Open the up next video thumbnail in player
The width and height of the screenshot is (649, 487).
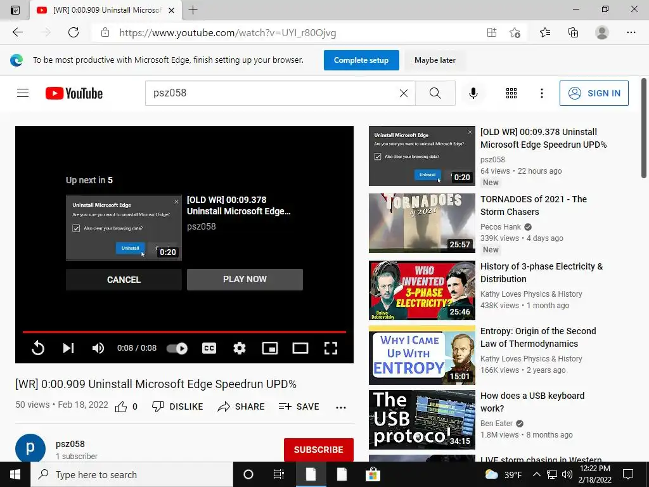[124, 228]
